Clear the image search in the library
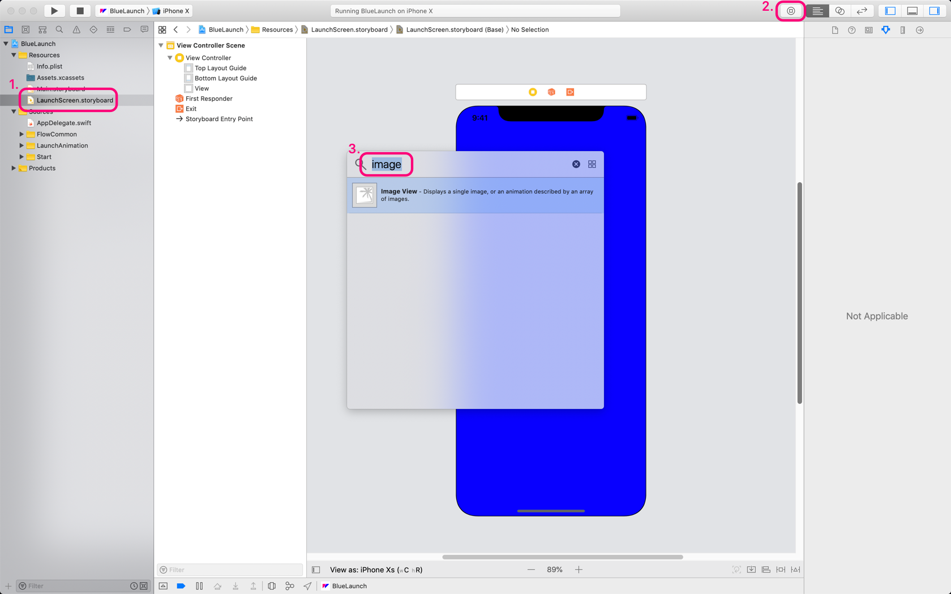Screen dimensions: 951x594 (x=576, y=164)
